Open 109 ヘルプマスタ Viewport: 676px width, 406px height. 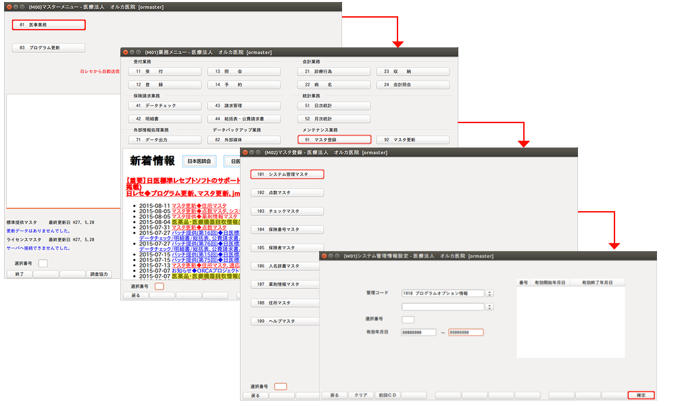point(285,321)
